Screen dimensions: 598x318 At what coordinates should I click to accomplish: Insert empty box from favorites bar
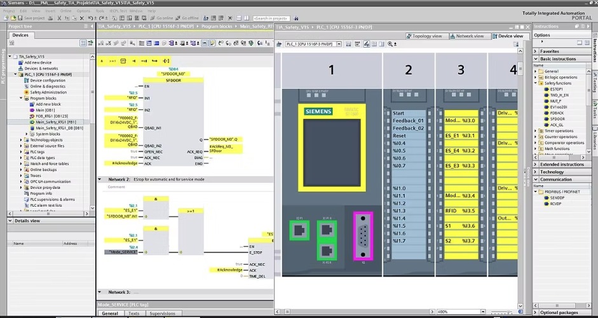pyautogui.click(x=123, y=61)
